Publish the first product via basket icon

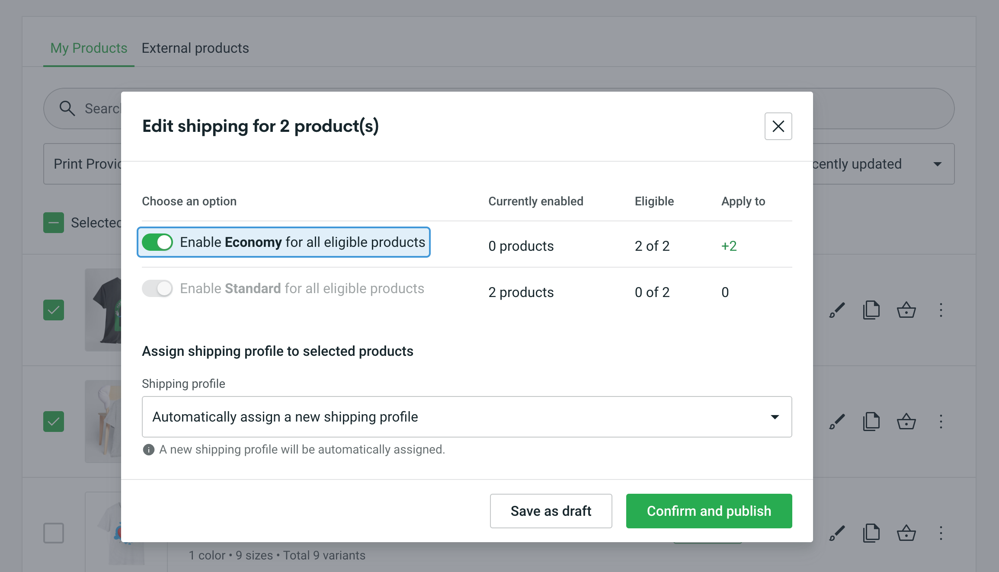pos(907,310)
